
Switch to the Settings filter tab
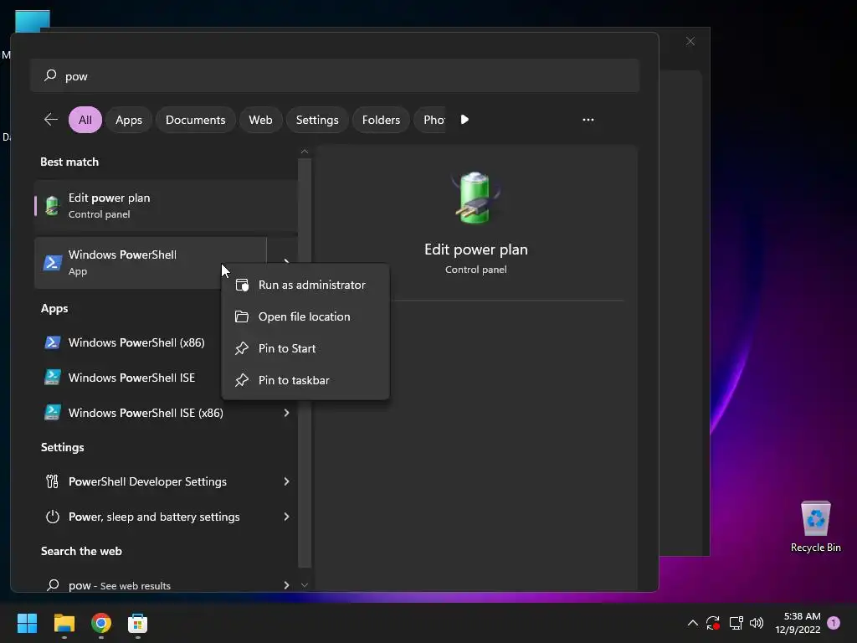click(x=317, y=119)
